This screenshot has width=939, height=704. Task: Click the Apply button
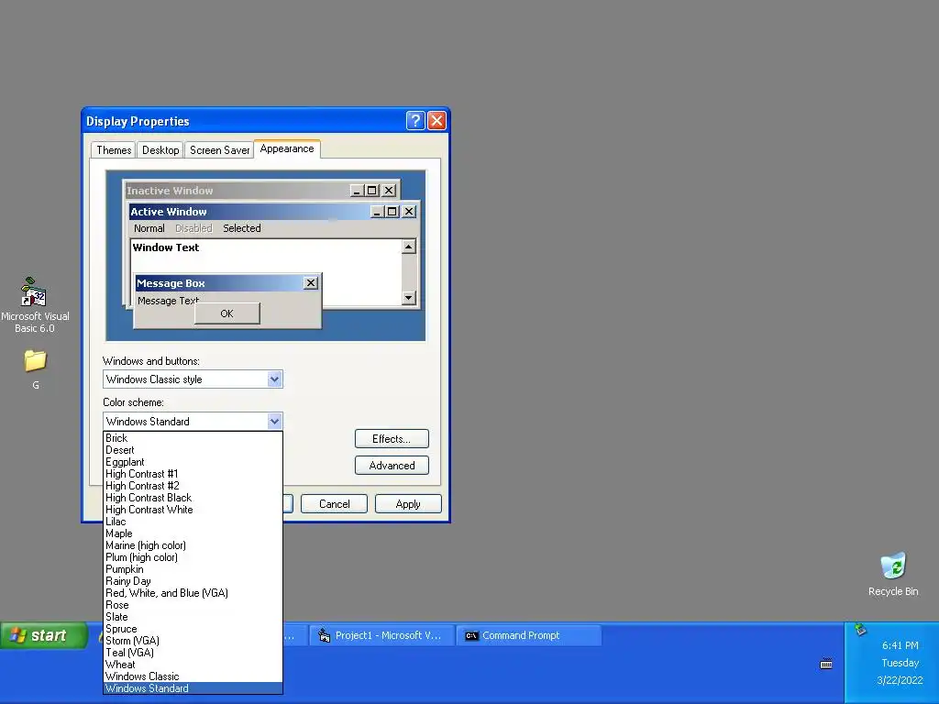click(x=408, y=504)
